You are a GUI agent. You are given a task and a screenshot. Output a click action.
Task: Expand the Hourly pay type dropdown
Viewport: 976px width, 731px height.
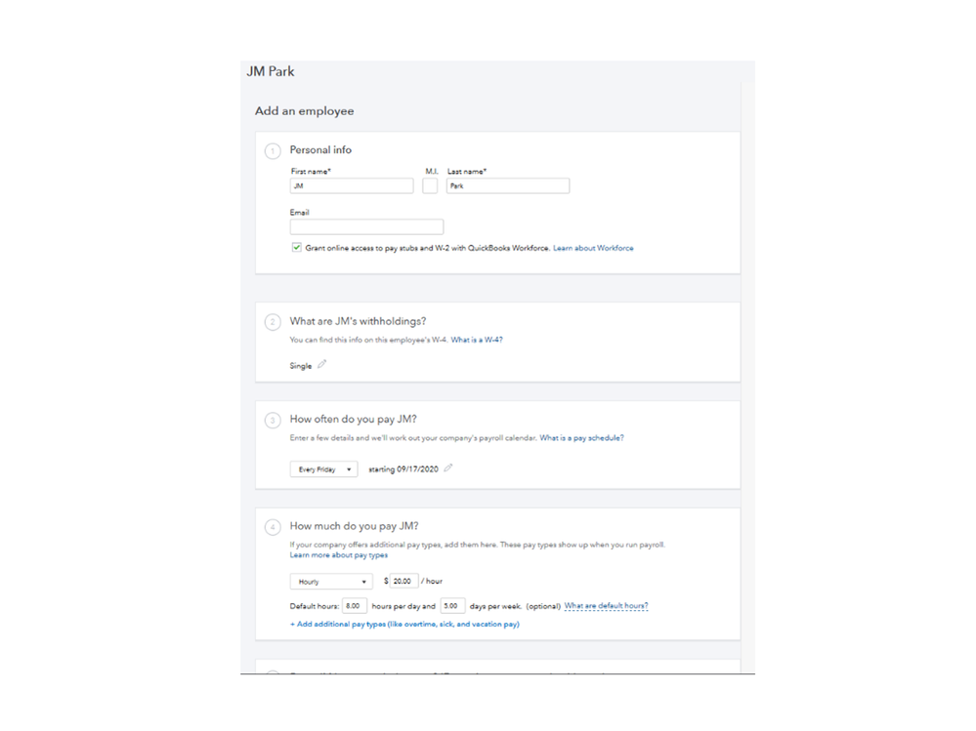click(x=330, y=582)
